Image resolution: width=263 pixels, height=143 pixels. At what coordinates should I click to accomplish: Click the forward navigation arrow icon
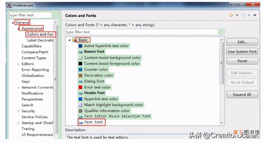(x=243, y=15)
